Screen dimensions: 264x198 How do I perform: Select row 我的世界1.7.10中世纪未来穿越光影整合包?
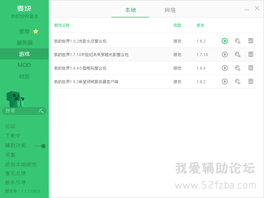pyautogui.click(x=152, y=54)
